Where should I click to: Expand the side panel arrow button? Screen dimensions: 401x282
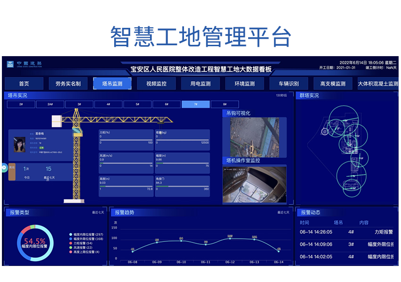pos(4,167)
